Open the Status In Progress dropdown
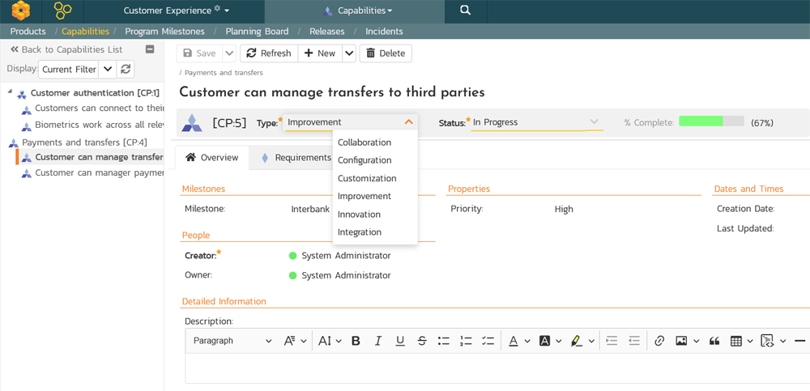The image size is (810, 391). [x=536, y=122]
